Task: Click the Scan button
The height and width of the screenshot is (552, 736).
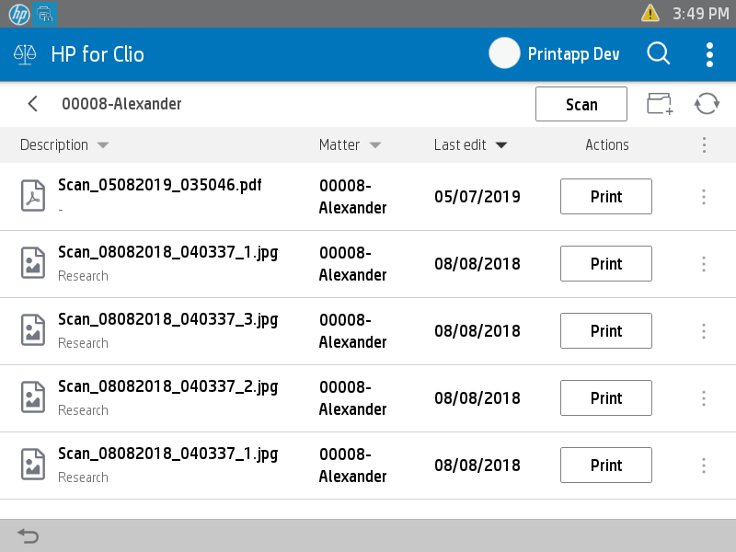Action: 581,104
